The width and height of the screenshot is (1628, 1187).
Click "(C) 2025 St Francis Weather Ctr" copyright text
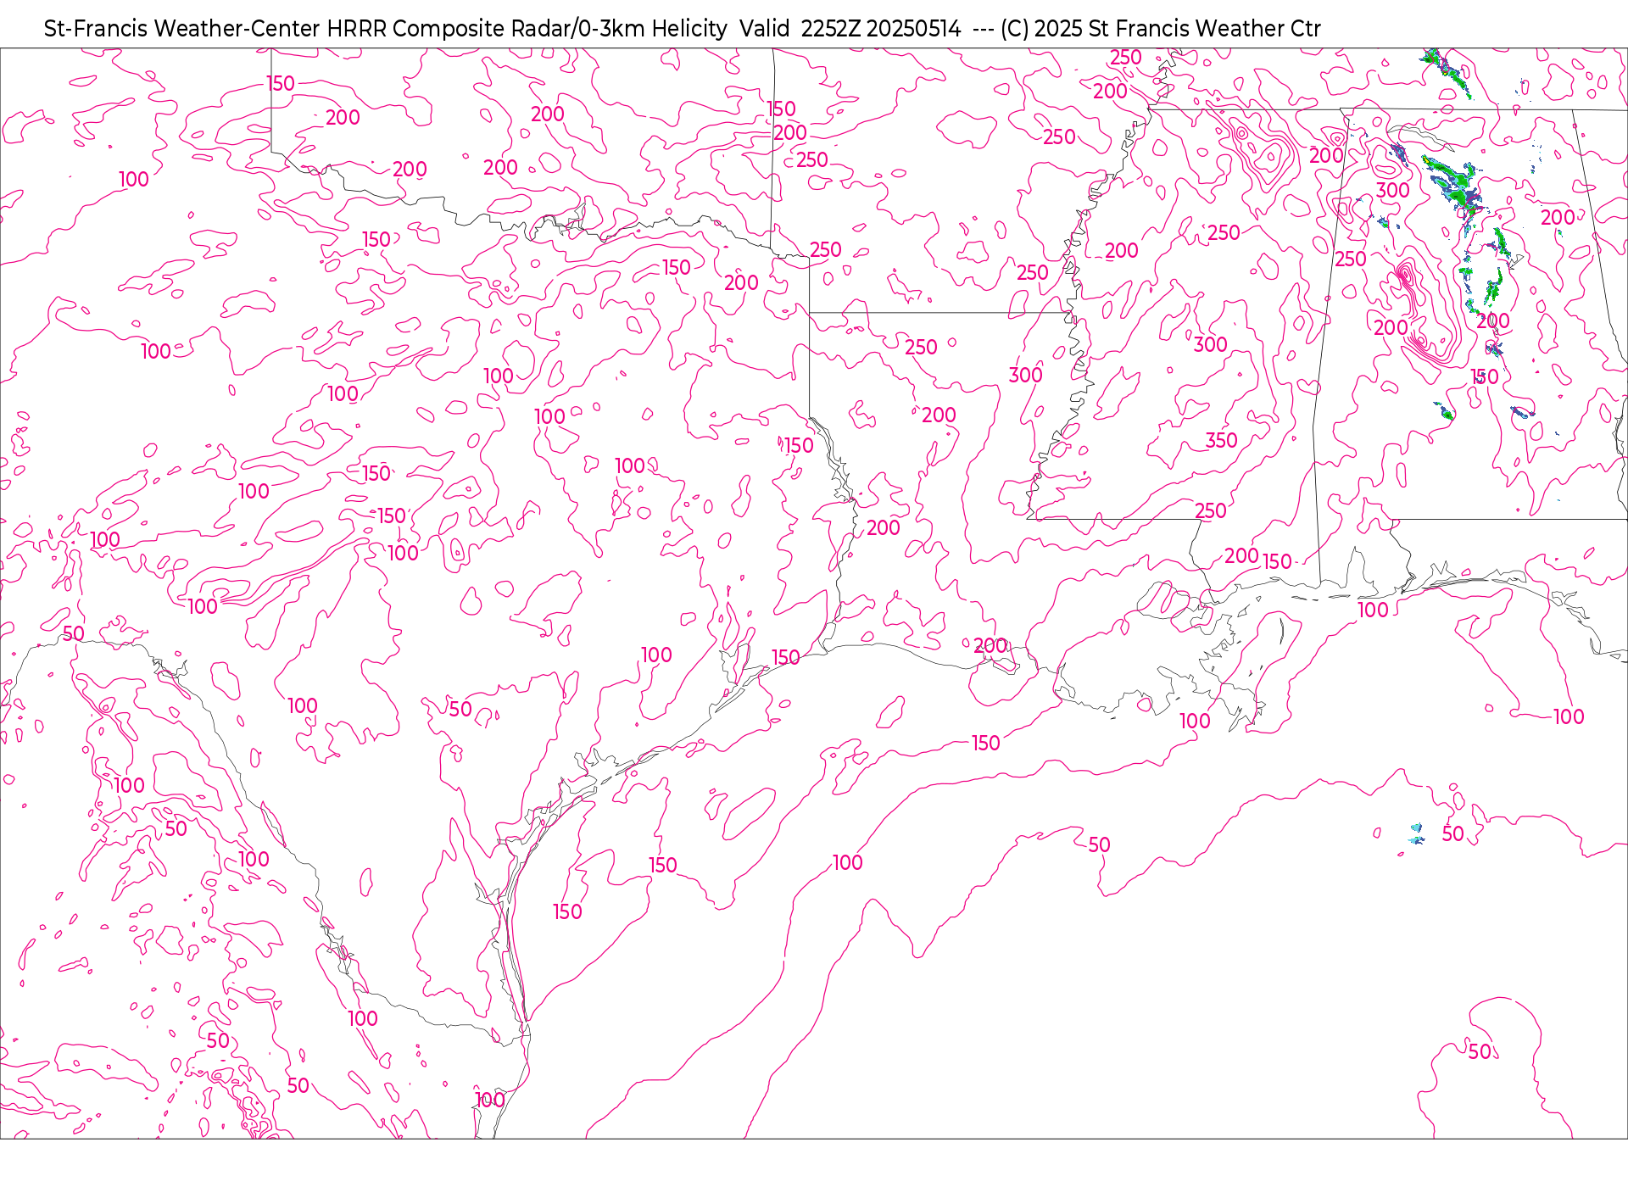tap(1160, 29)
